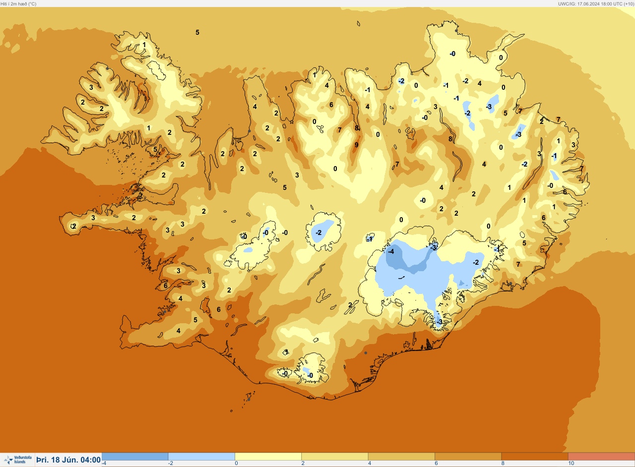635x467 pixels.
Task: Click the -4 value on the large glacier
Action: click(391, 251)
